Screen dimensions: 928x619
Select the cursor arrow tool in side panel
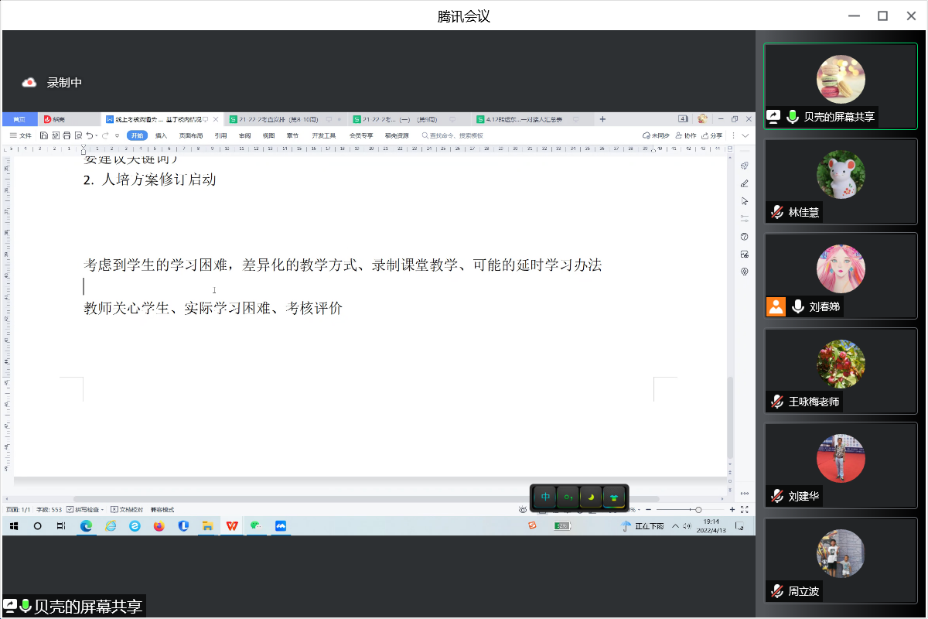(744, 201)
